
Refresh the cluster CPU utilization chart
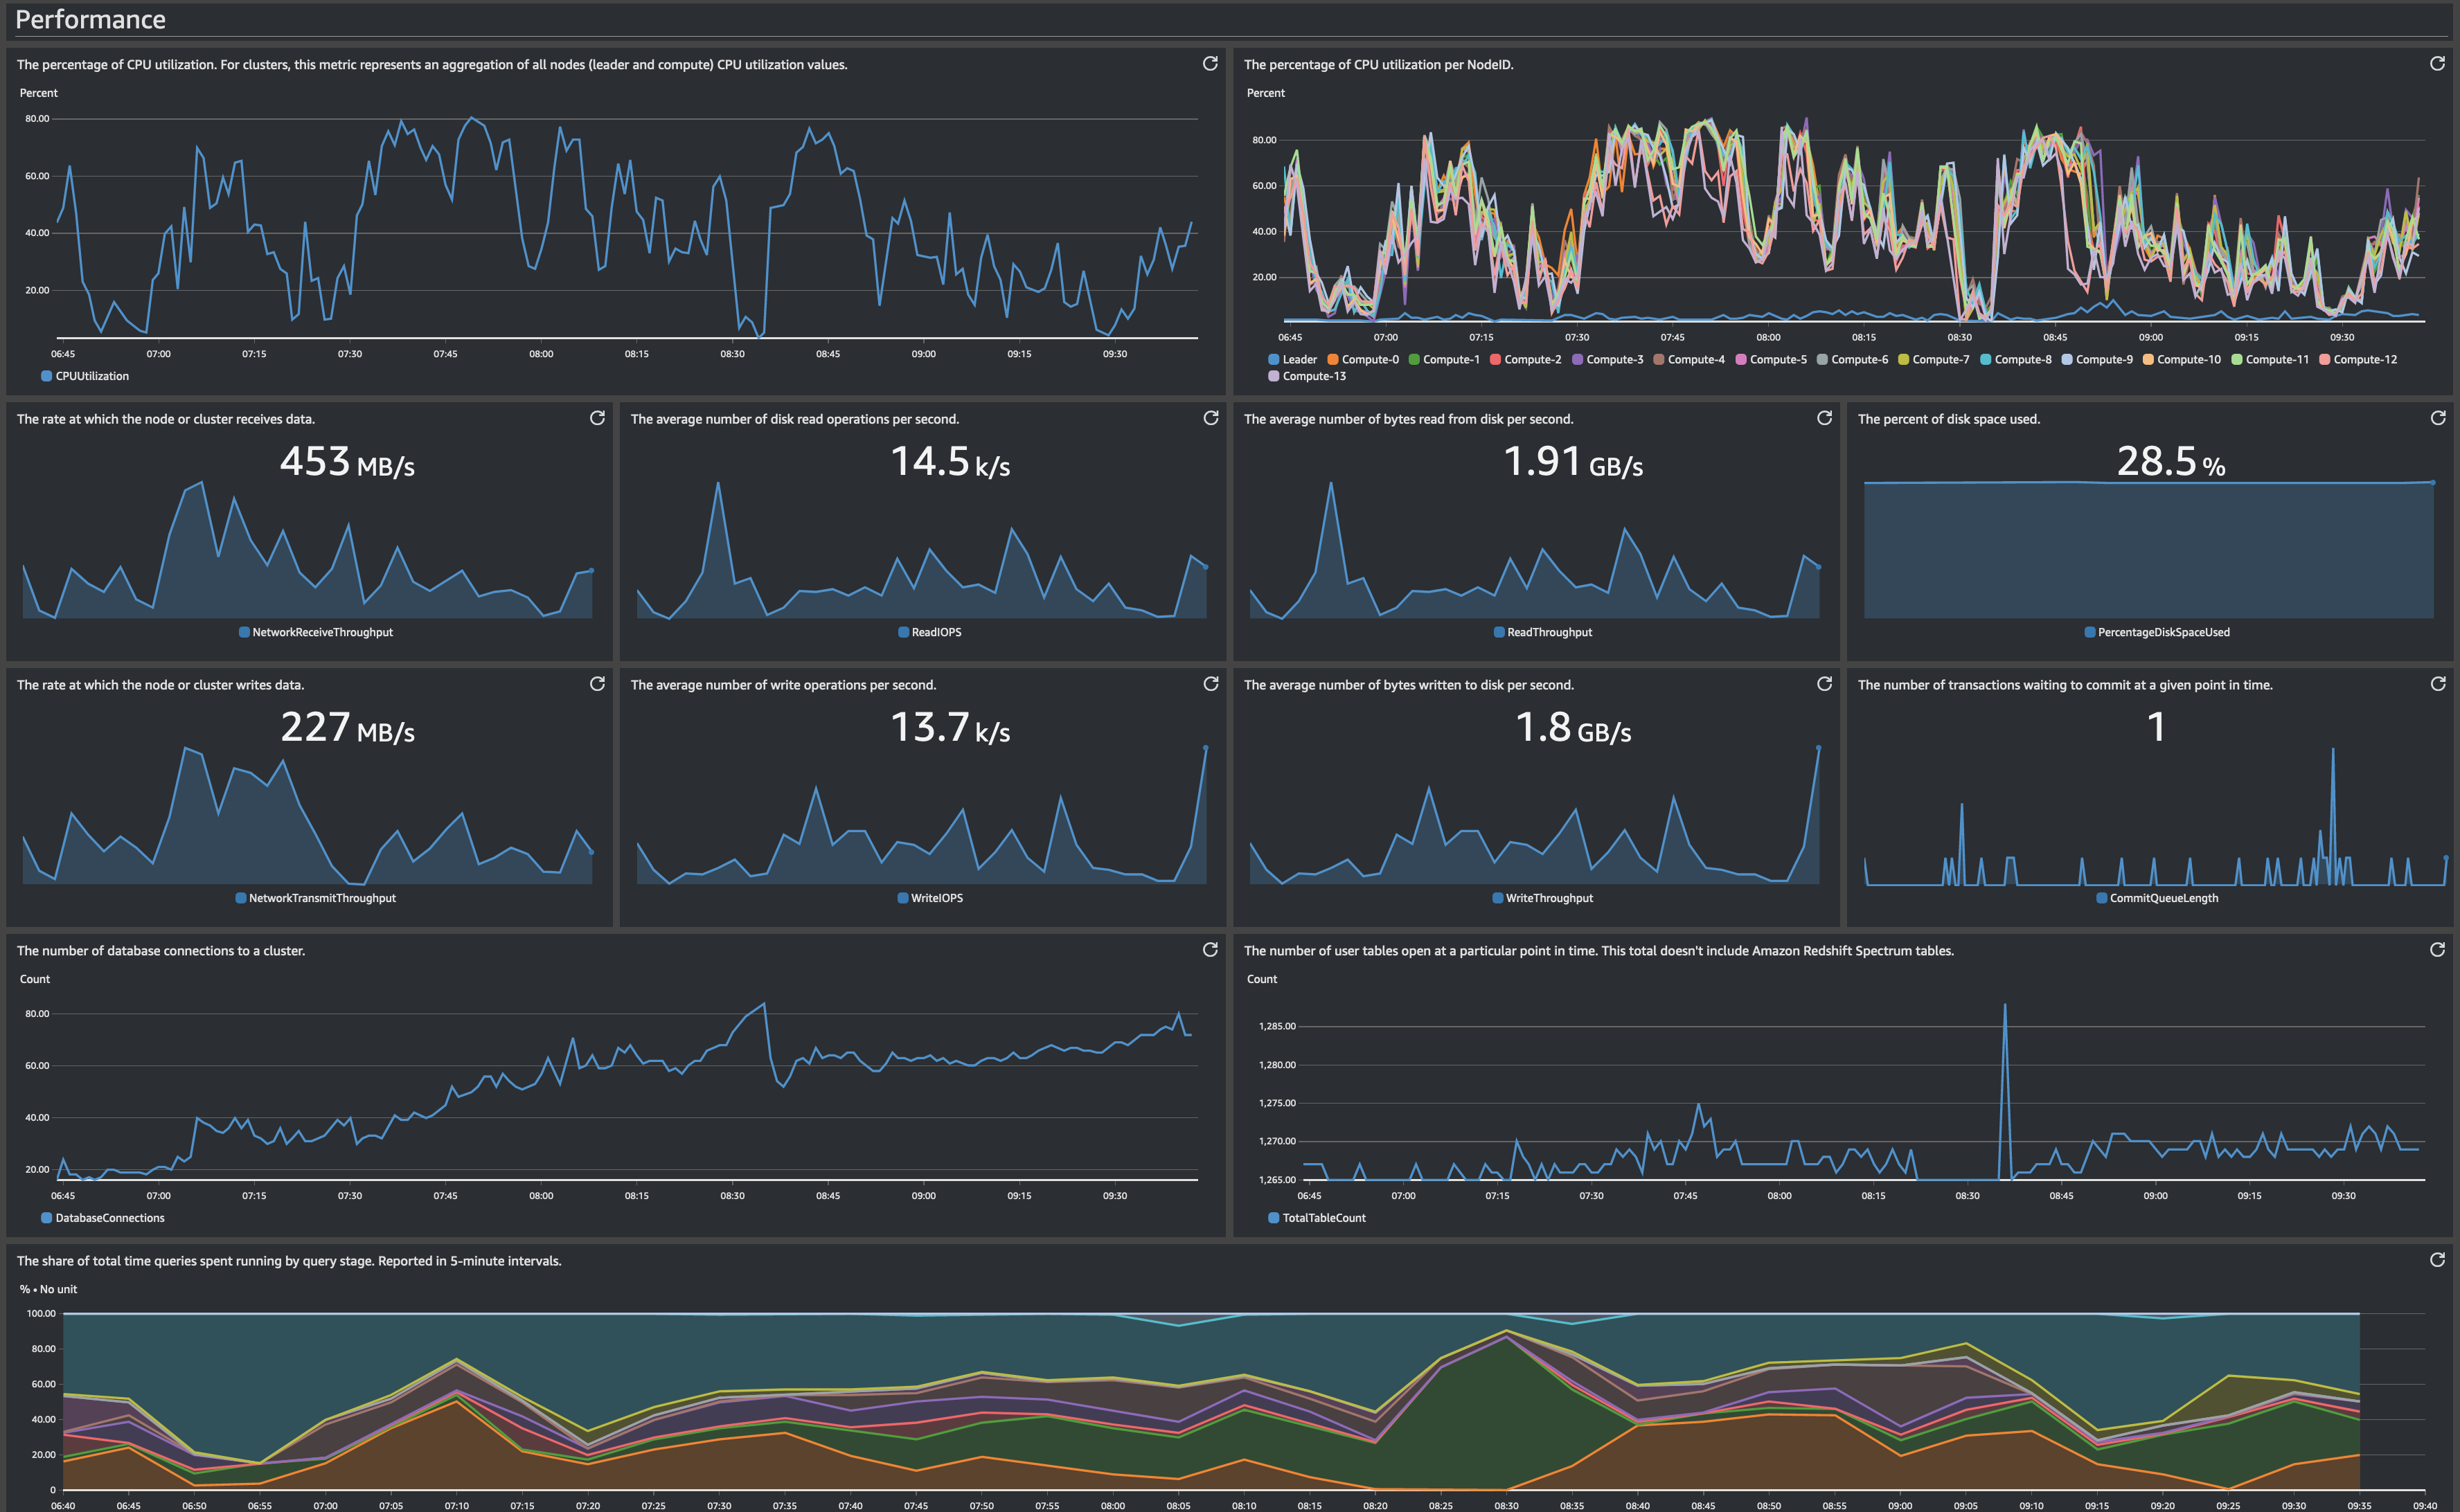point(1209,64)
